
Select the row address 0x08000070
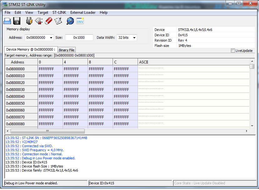[x=21, y=117]
